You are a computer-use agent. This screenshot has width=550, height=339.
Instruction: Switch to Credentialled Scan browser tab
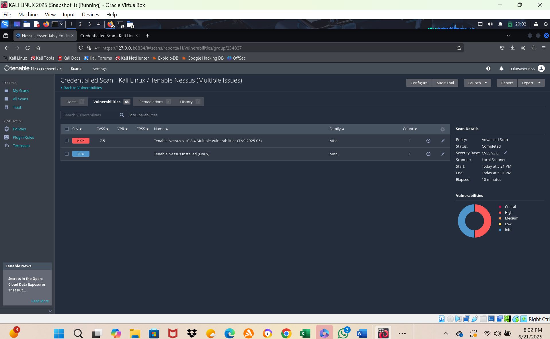pos(107,36)
